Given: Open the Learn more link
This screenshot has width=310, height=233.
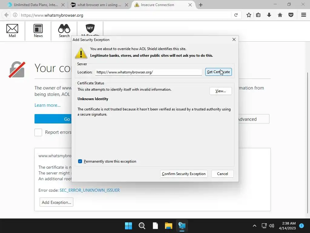Looking at the screenshot, I should click(x=48, y=105).
